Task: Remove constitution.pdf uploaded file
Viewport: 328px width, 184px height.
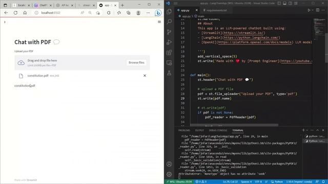Action: click(x=145, y=76)
